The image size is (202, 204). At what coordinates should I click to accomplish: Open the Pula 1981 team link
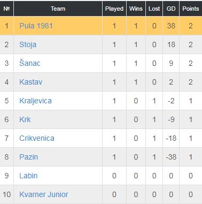(36, 26)
